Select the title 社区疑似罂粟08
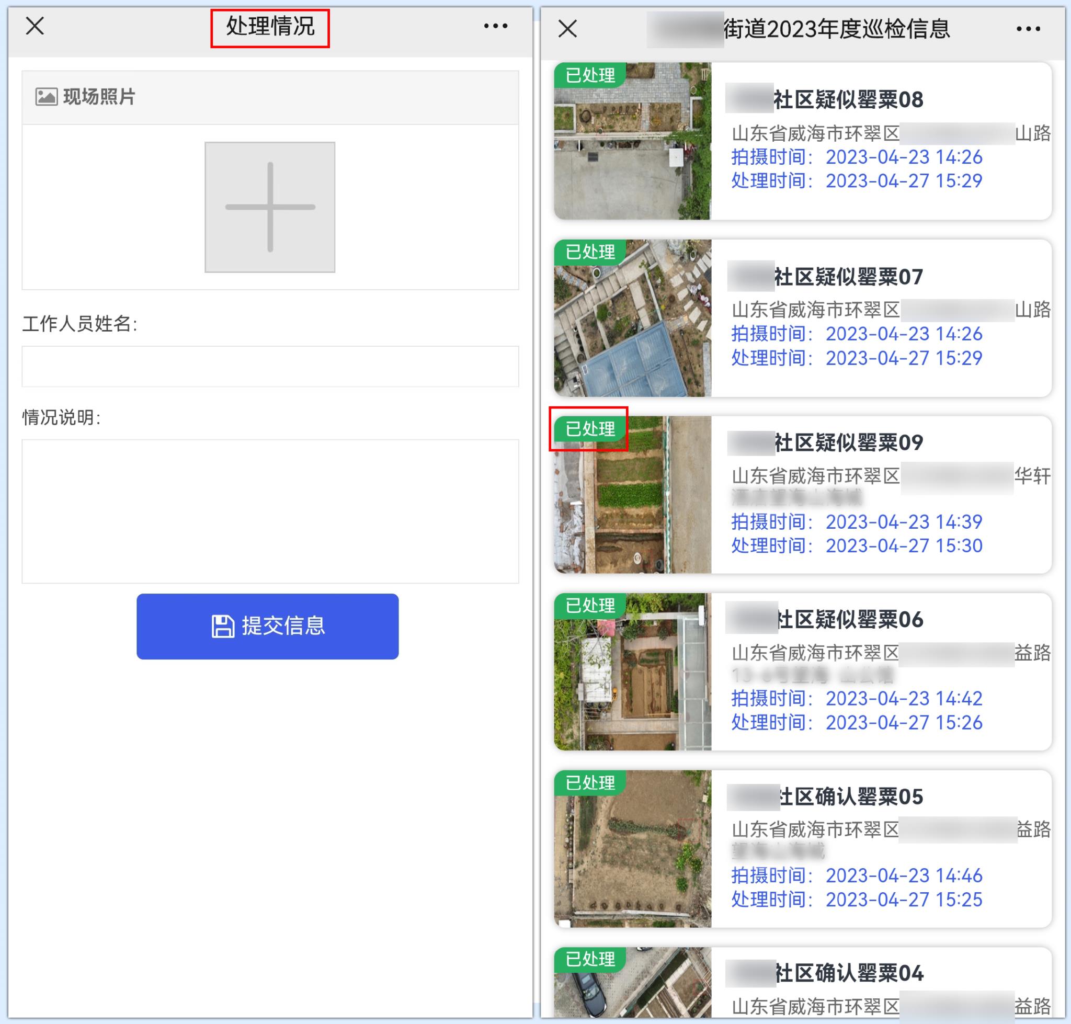 [848, 100]
